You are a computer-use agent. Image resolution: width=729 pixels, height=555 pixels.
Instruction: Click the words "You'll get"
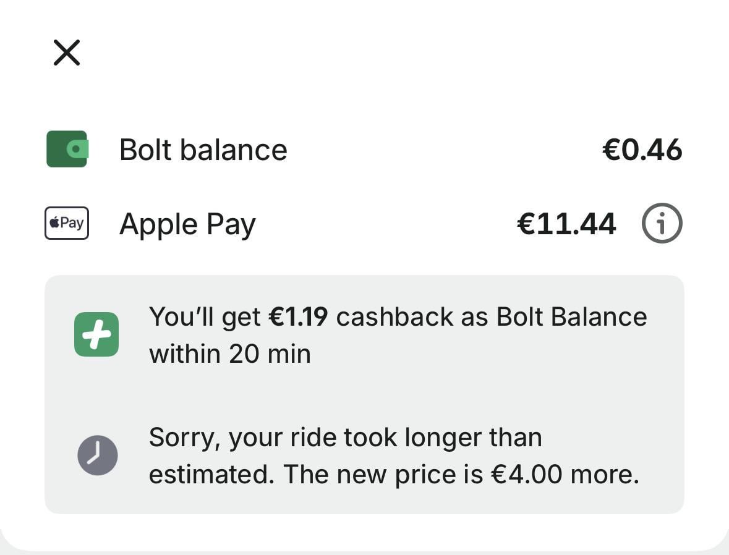(x=205, y=317)
